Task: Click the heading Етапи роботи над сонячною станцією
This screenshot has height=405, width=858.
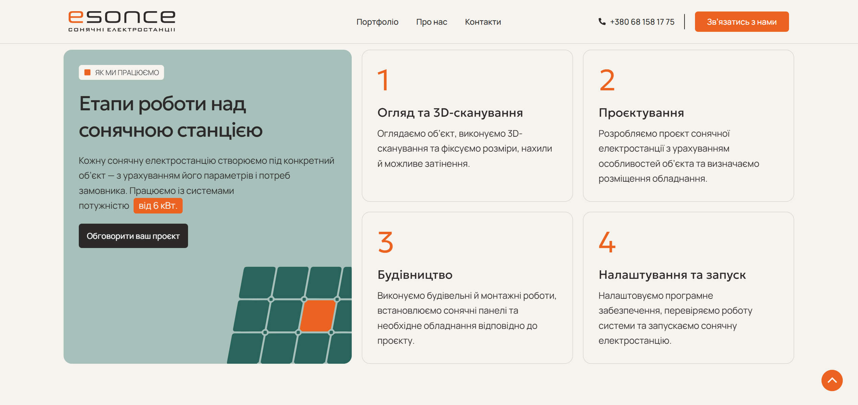Action: 171,117
